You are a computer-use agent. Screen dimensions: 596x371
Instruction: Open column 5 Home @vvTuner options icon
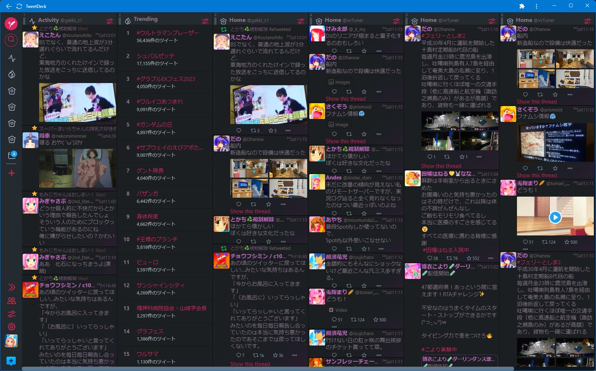tap(492, 21)
